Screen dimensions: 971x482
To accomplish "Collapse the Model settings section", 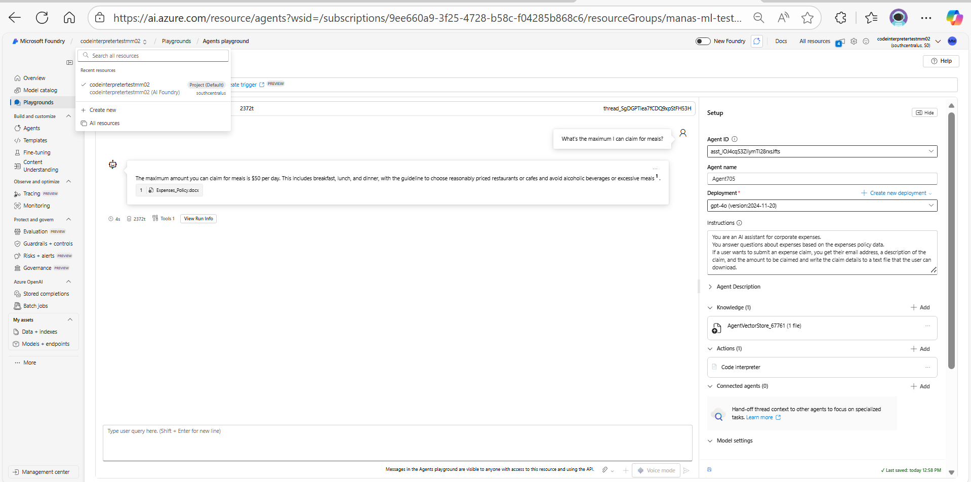I will tap(710, 440).
